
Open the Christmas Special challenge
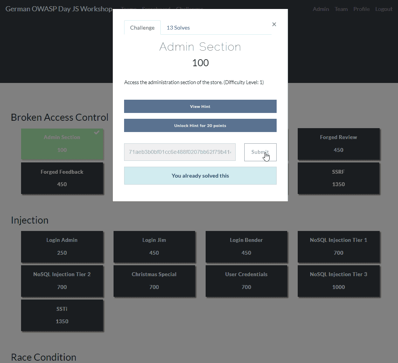[154, 281]
